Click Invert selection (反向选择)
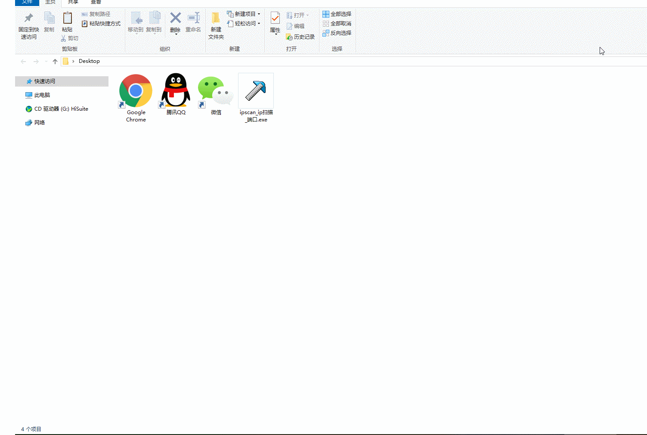Viewport: 647px width, 435px height. [337, 33]
